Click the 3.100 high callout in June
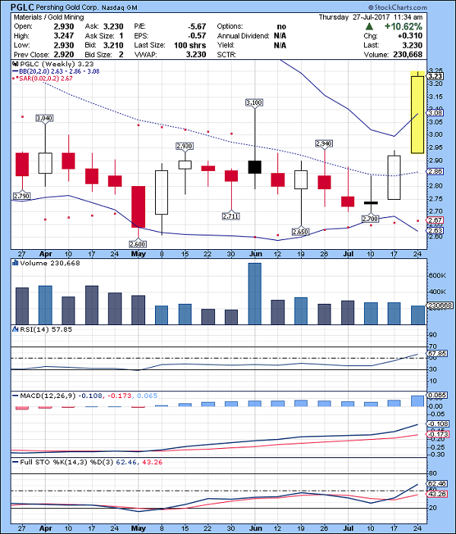 tap(255, 103)
